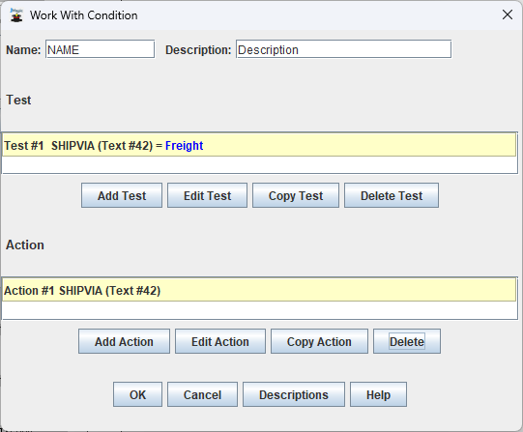Image resolution: width=523 pixels, height=432 pixels.
Task: Click into the Name input field
Action: [x=101, y=49]
